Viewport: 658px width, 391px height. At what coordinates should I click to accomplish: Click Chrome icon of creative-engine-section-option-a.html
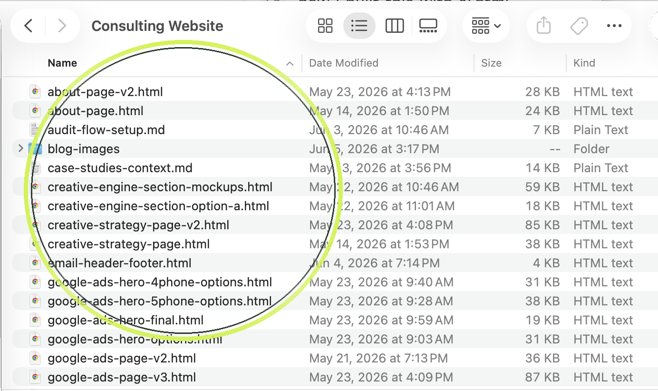35,205
